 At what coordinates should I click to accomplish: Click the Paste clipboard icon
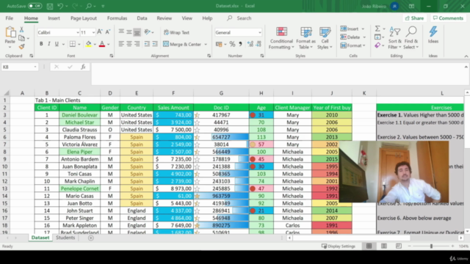click(x=10, y=32)
